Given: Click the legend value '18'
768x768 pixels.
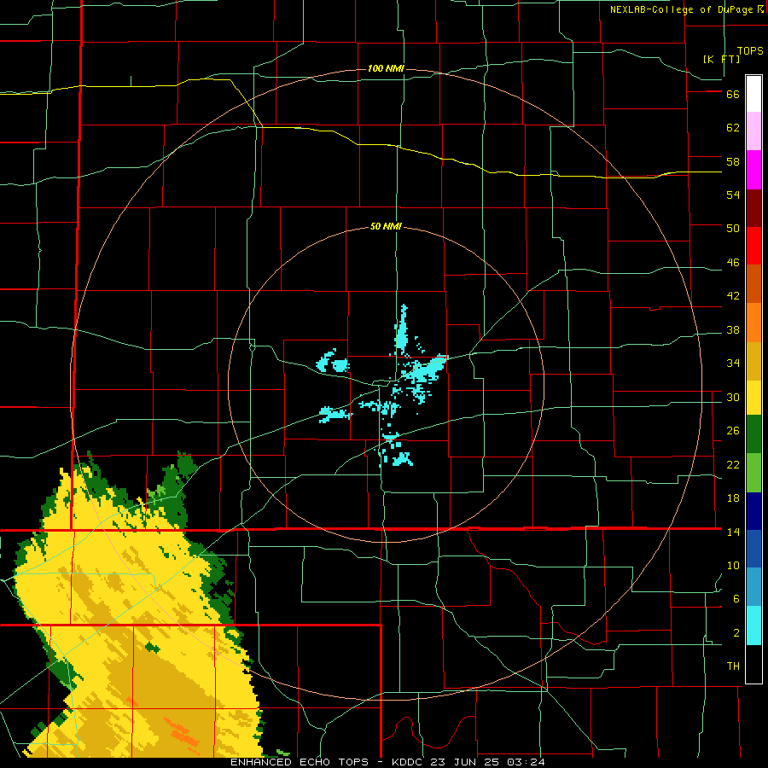Looking at the screenshot, I should point(733,498).
